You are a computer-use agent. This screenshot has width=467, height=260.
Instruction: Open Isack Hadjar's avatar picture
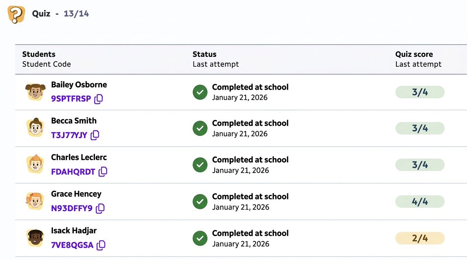pos(35,238)
